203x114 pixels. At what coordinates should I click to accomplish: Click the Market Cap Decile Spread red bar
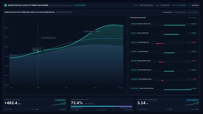click(161, 62)
